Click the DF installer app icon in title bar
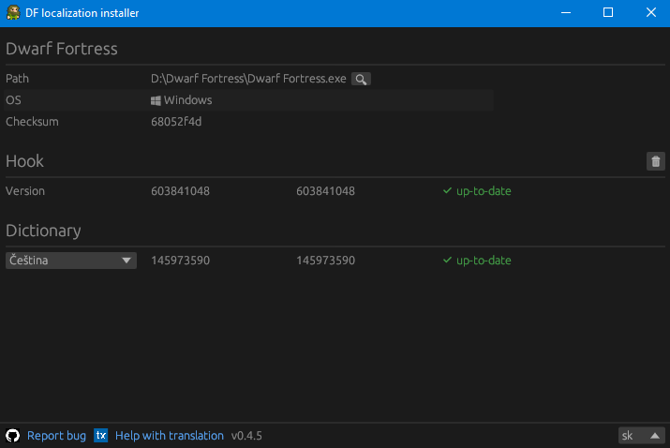The width and height of the screenshot is (670, 448). click(12, 13)
